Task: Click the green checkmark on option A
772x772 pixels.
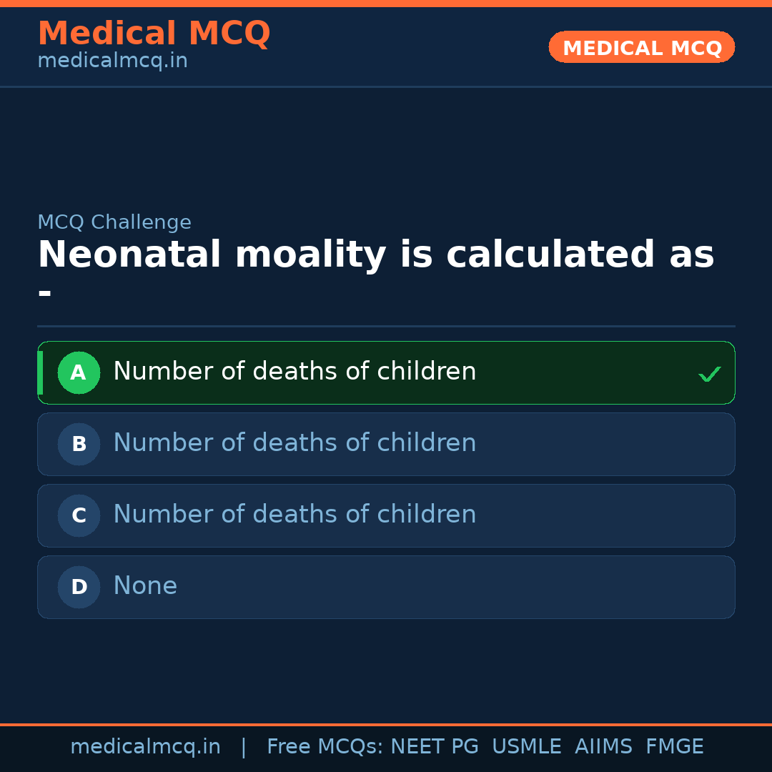Action: point(709,372)
